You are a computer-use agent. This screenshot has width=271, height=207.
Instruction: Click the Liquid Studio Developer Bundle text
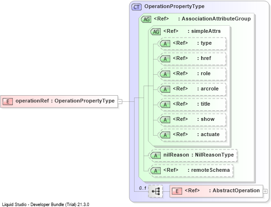[46, 205]
